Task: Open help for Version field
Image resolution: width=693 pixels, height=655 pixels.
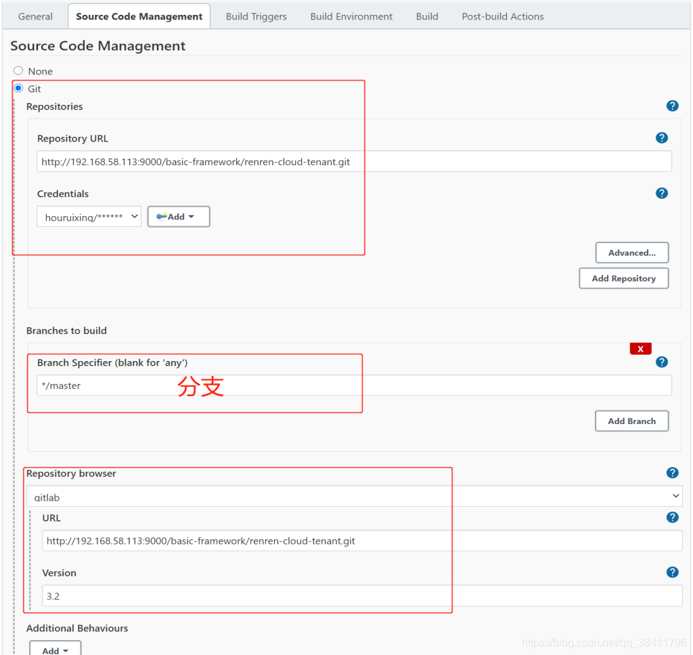Action: click(x=672, y=572)
